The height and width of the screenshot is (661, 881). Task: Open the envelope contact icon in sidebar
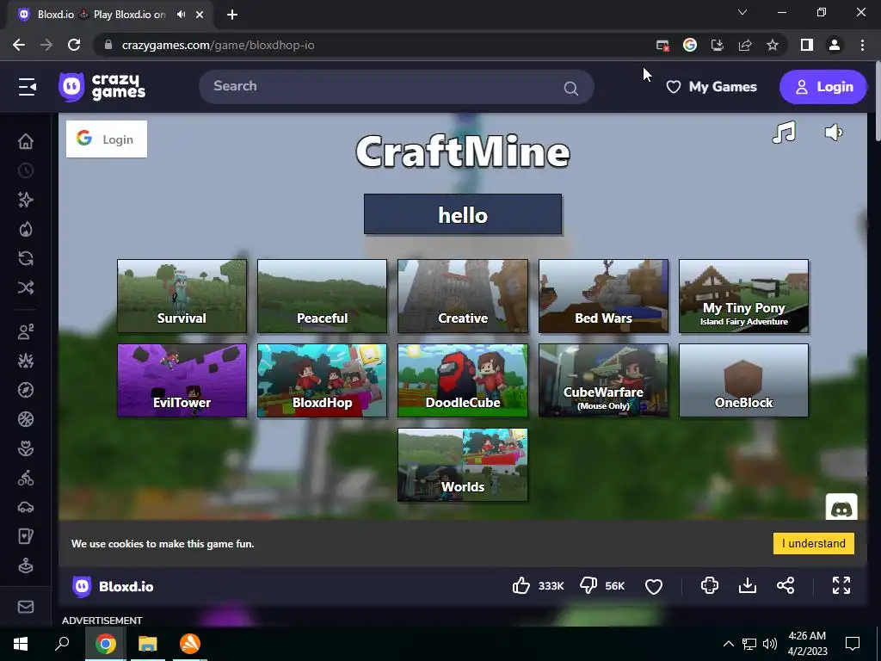26,607
